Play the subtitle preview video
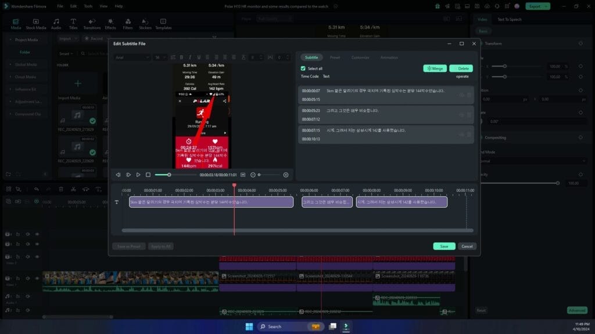Screen dimensions: 595x334 coord(138,174)
